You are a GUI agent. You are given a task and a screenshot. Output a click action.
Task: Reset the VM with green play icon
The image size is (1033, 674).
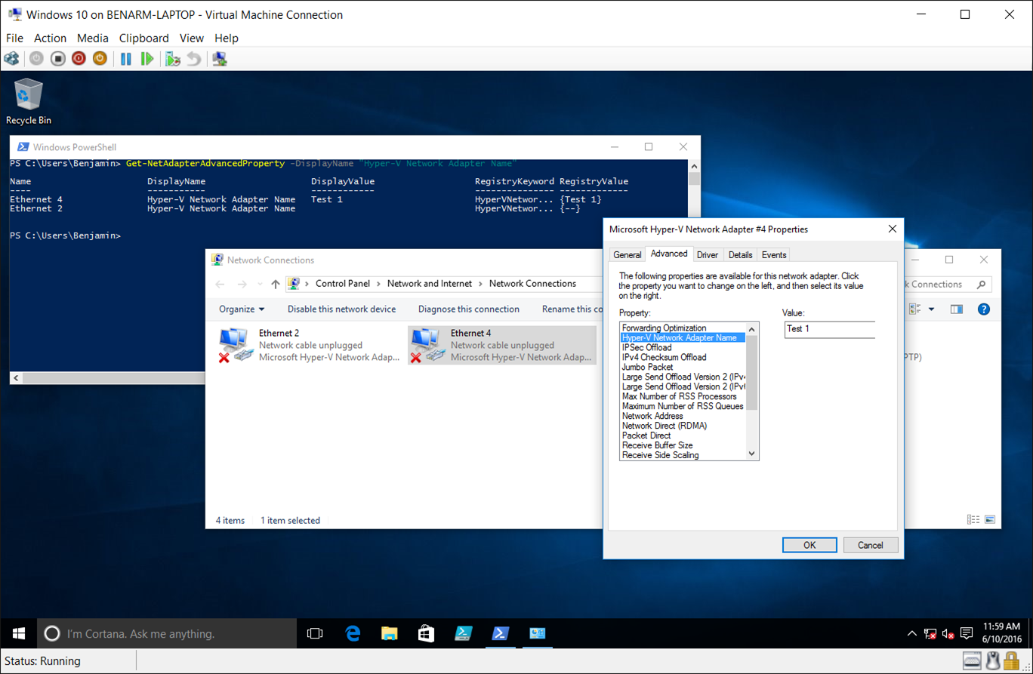coord(147,58)
